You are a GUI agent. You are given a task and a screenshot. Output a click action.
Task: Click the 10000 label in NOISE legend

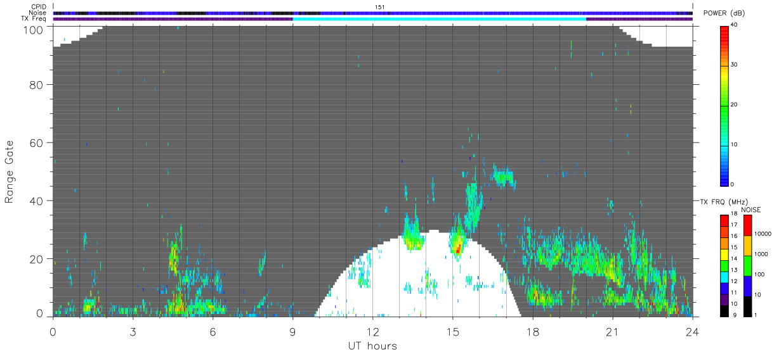point(762,234)
